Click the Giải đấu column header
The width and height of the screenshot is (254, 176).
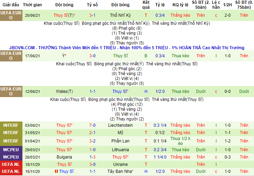pos(11,5)
